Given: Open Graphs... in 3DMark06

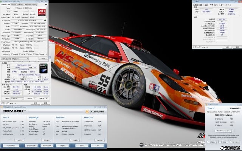Looking at the screenshot, I should (62, 146).
